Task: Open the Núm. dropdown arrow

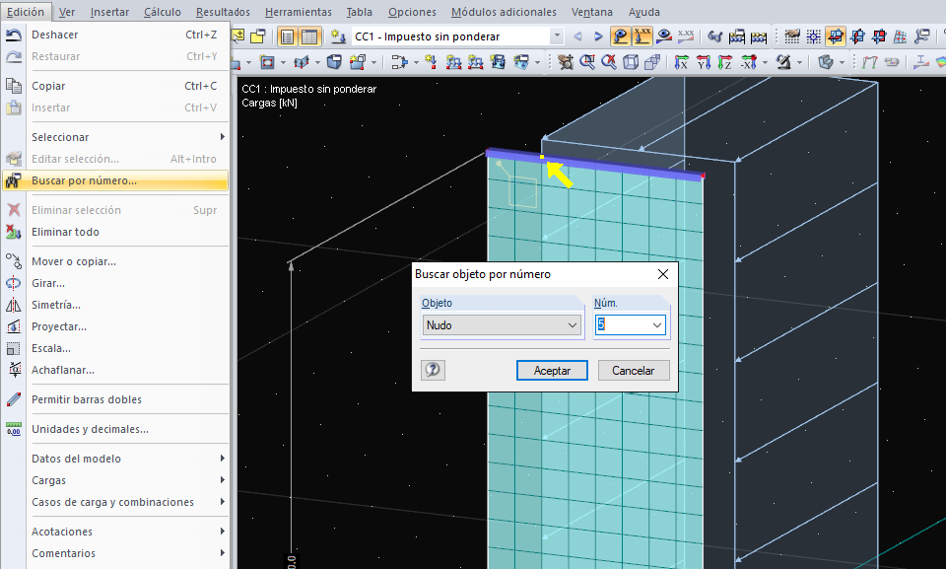Action: 657,325
